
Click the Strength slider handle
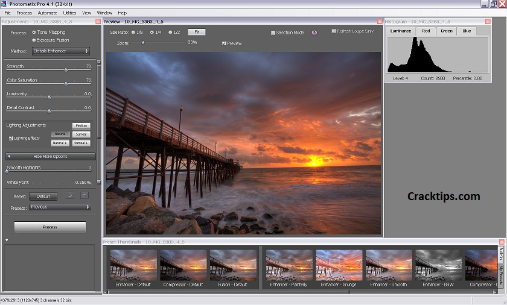tap(66, 69)
